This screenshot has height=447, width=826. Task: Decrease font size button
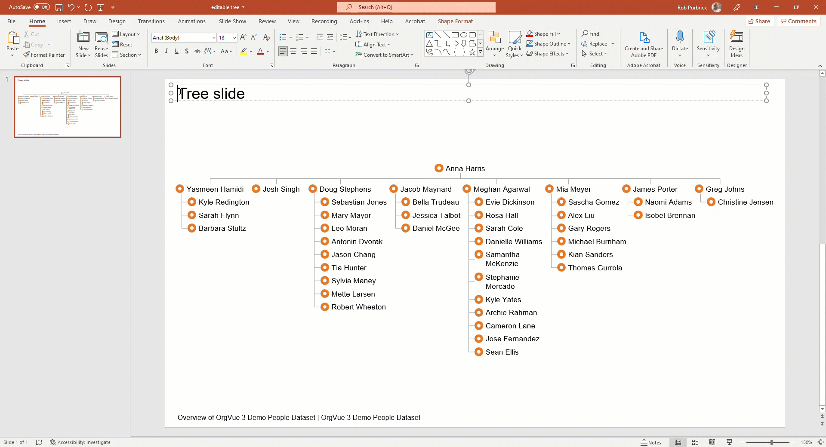(x=254, y=37)
